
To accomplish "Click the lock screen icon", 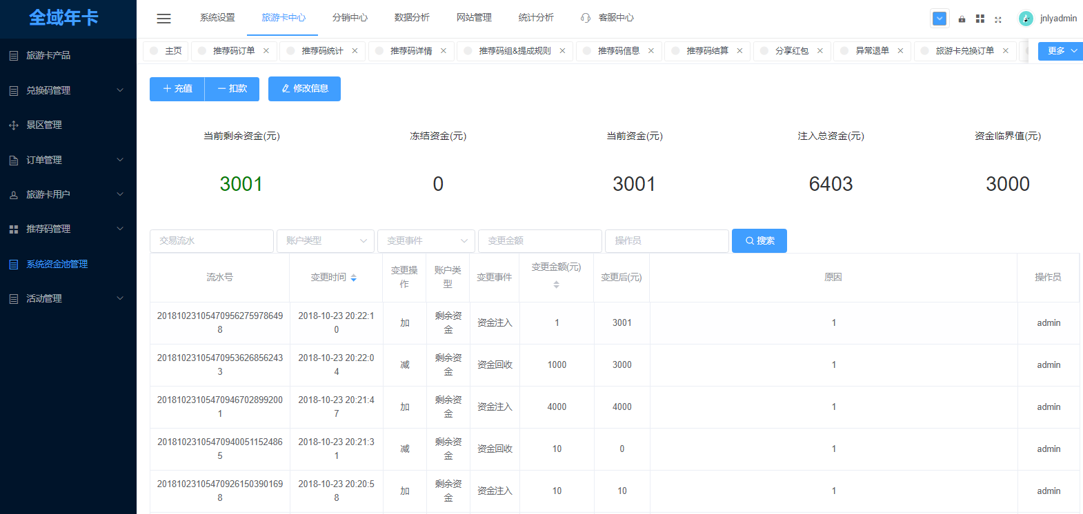I will (x=962, y=19).
